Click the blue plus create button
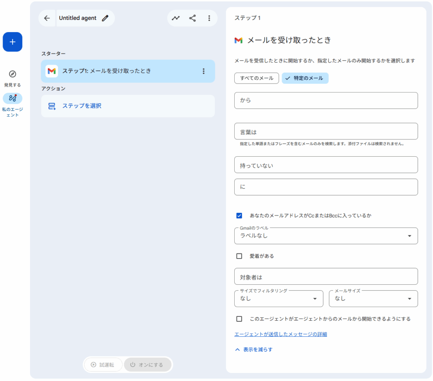Viewport: 433px width, 381px height. click(x=12, y=42)
